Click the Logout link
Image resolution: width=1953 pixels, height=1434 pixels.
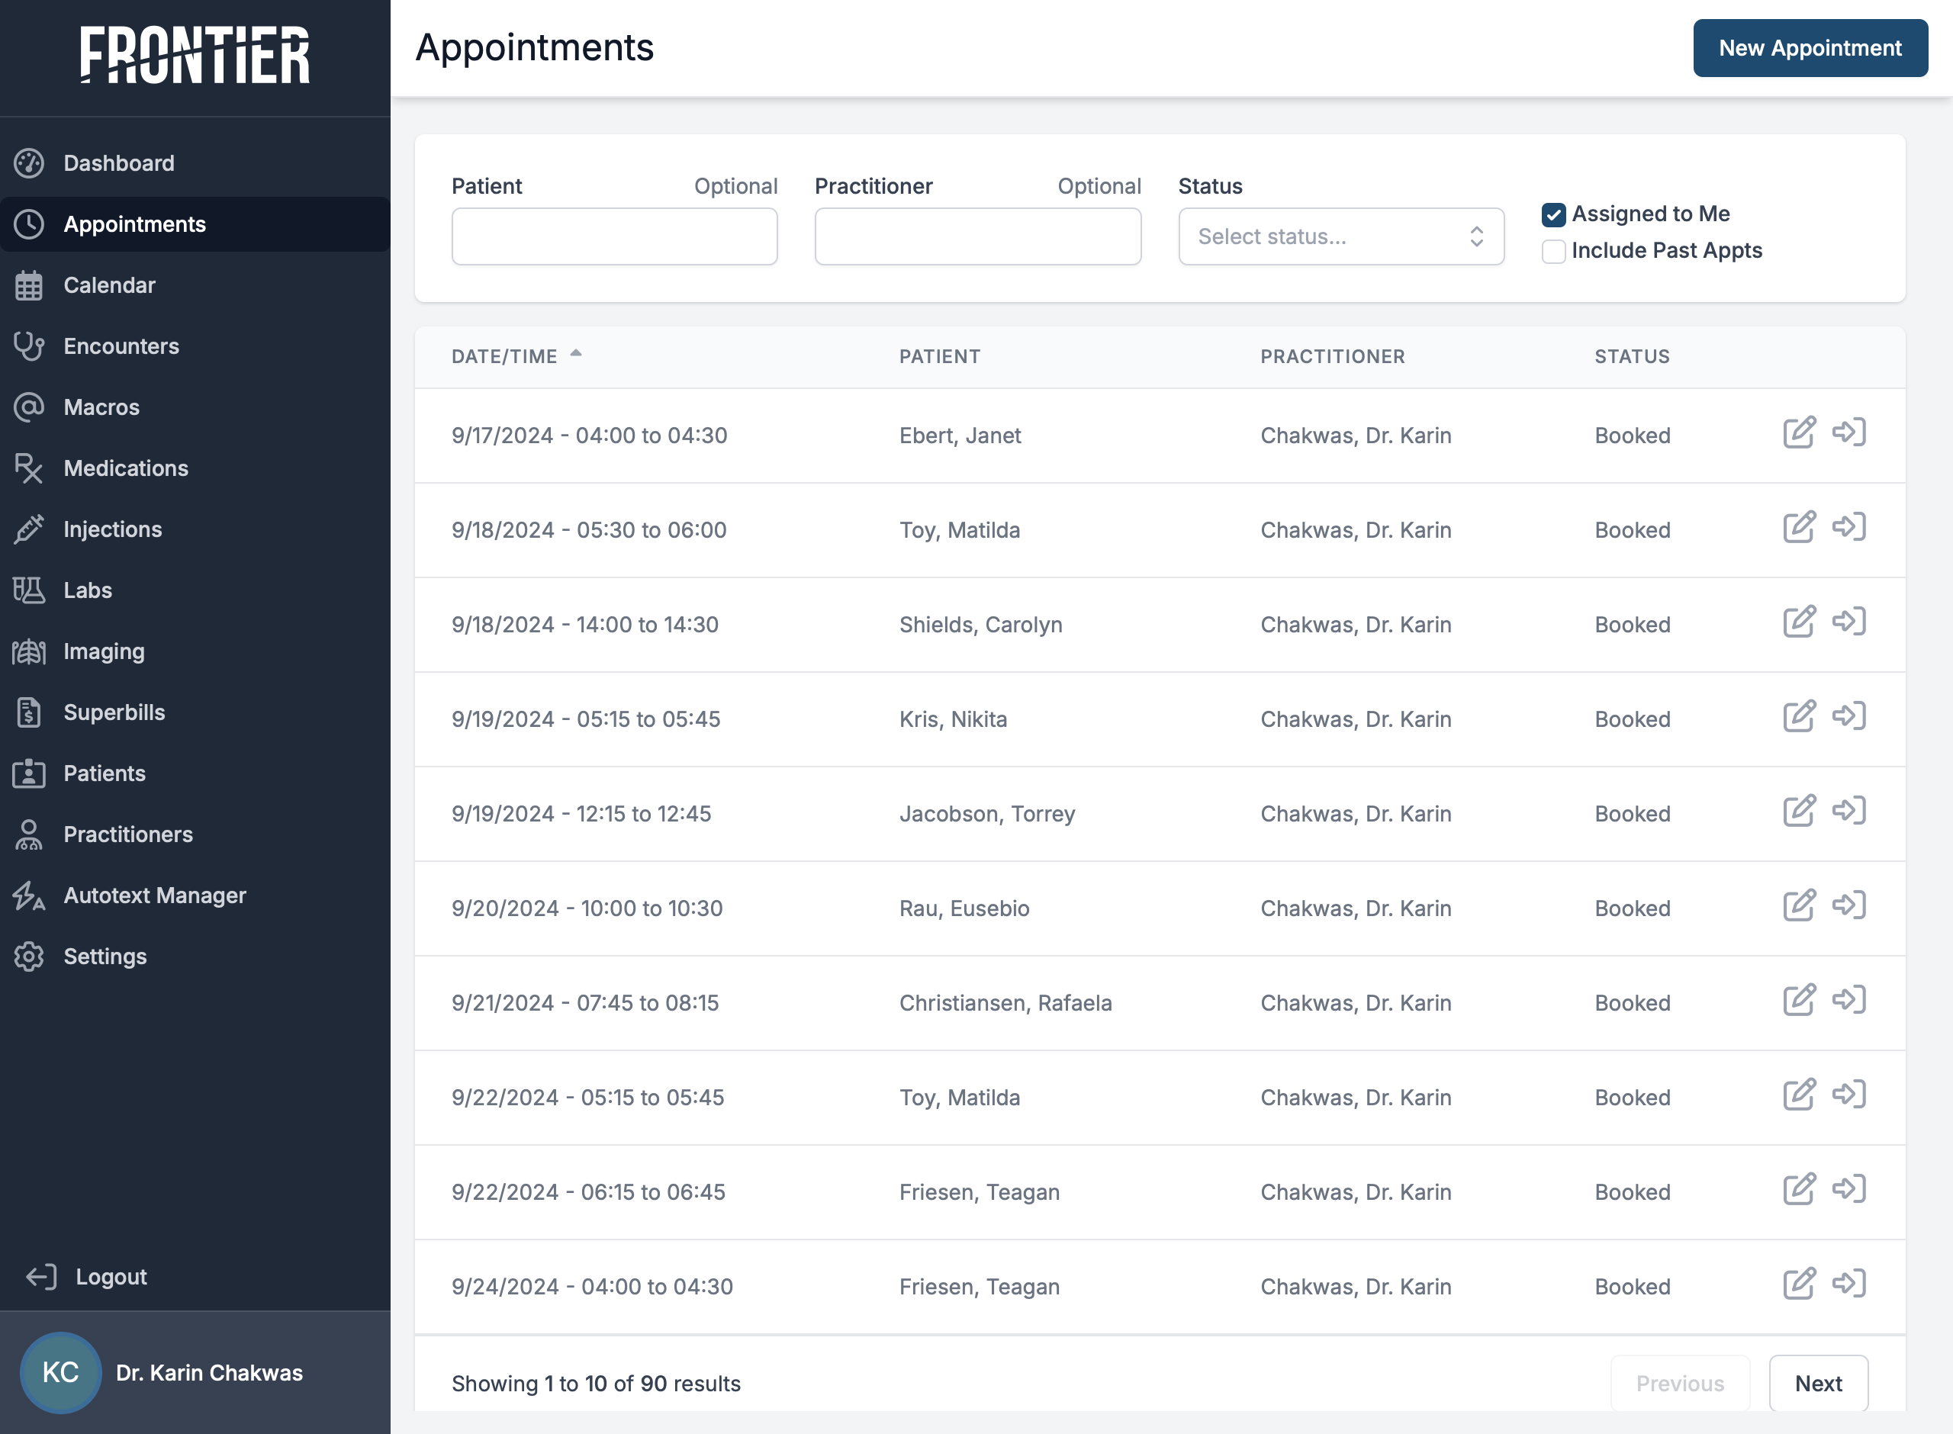(110, 1277)
